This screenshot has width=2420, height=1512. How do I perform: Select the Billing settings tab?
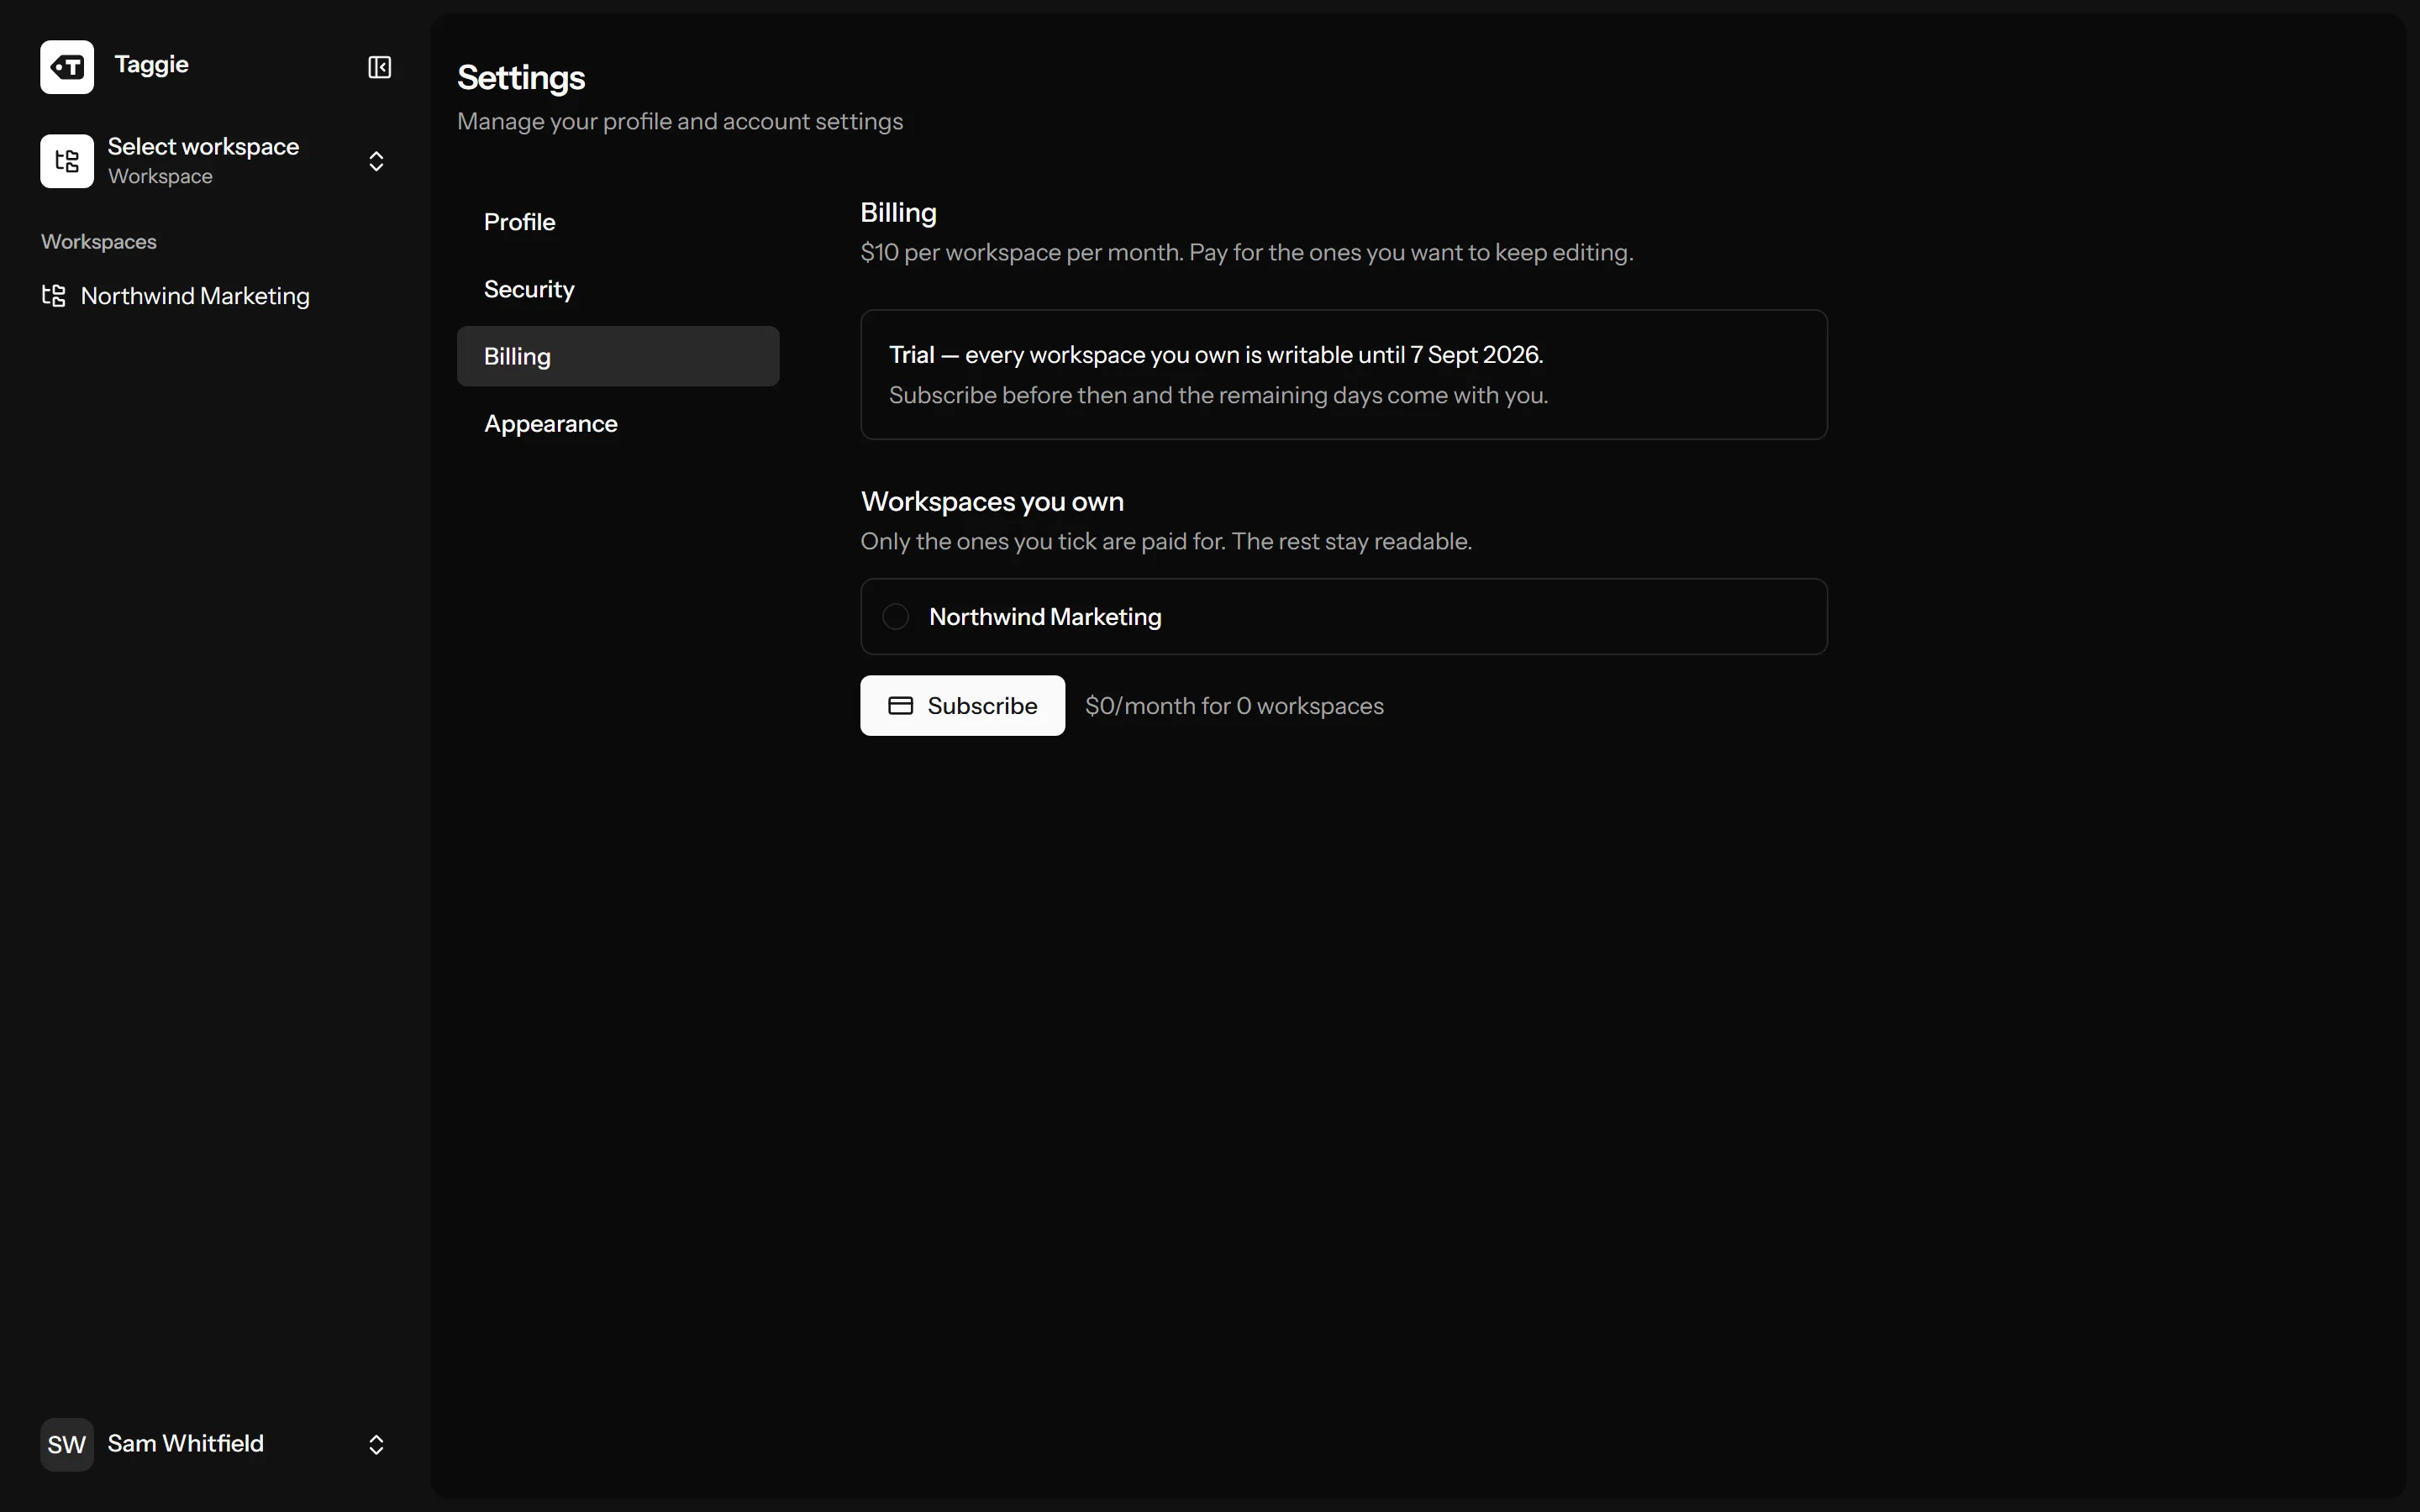point(618,356)
